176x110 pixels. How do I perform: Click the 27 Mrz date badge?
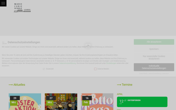(51, 101)
